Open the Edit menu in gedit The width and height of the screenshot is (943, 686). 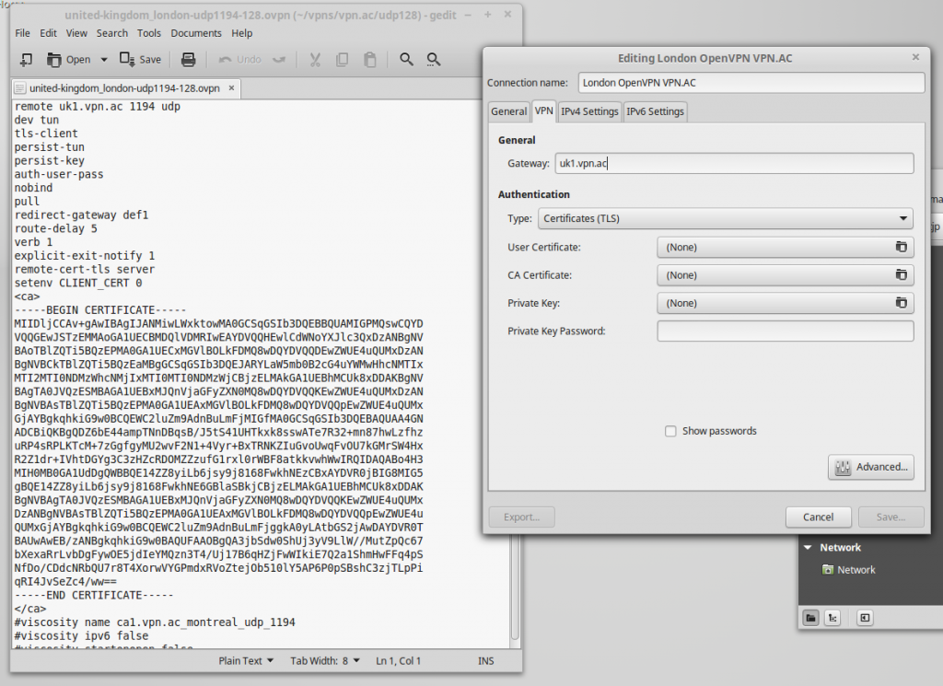point(48,33)
